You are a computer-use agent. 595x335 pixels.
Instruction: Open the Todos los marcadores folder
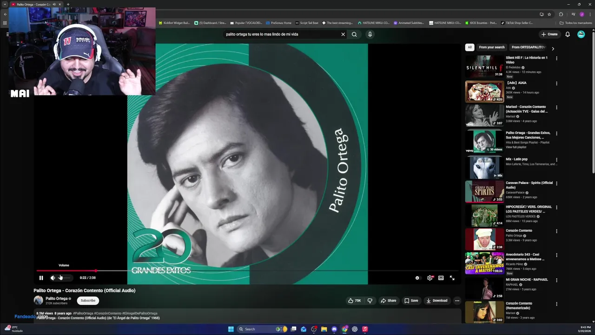pyautogui.click(x=575, y=23)
